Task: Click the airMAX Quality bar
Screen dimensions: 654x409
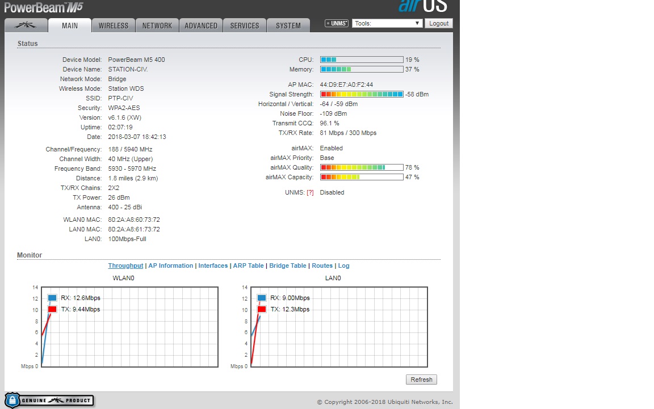Action: [362, 167]
